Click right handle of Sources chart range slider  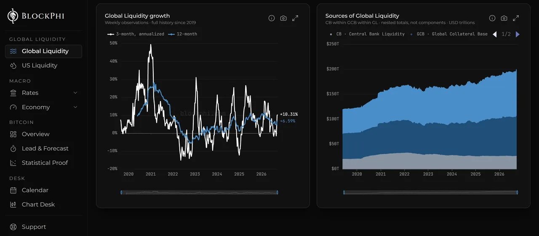click(x=517, y=192)
